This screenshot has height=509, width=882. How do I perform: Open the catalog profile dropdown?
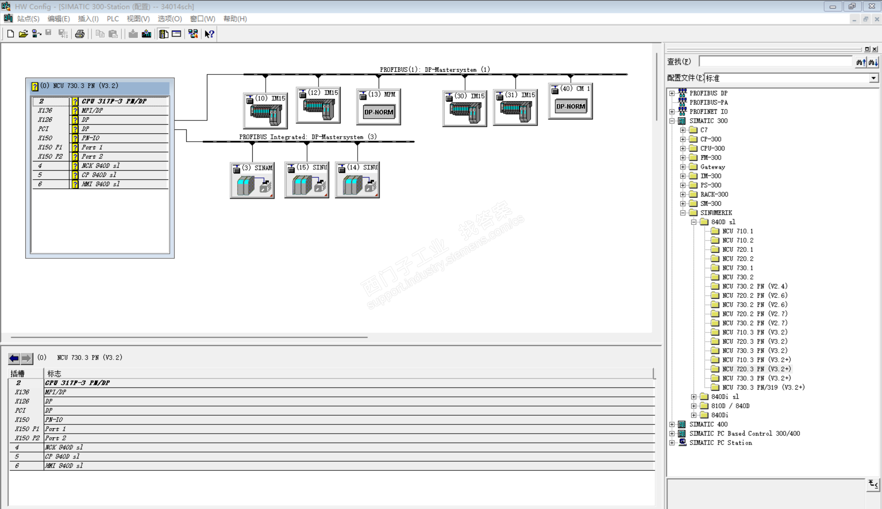coord(873,78)
